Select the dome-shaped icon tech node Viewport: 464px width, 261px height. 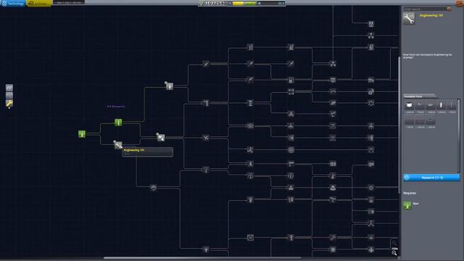(x=333, y=188)
